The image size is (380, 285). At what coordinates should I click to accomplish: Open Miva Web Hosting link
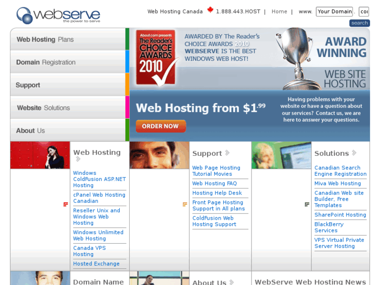[338, 184]
